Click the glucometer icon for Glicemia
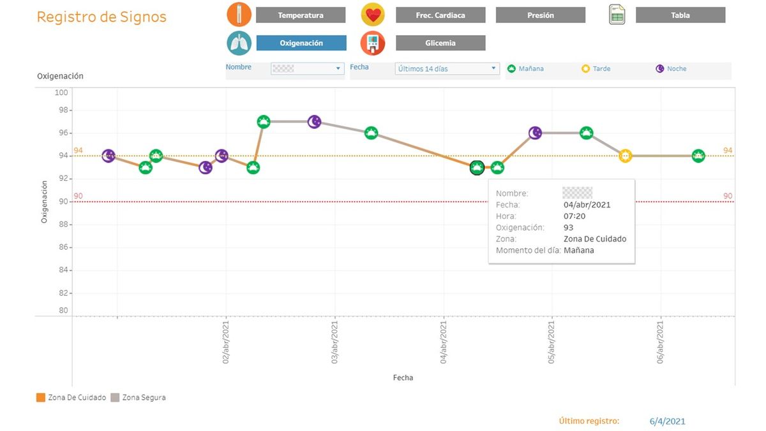Screen dimensions: 766x431 [372, 43]
